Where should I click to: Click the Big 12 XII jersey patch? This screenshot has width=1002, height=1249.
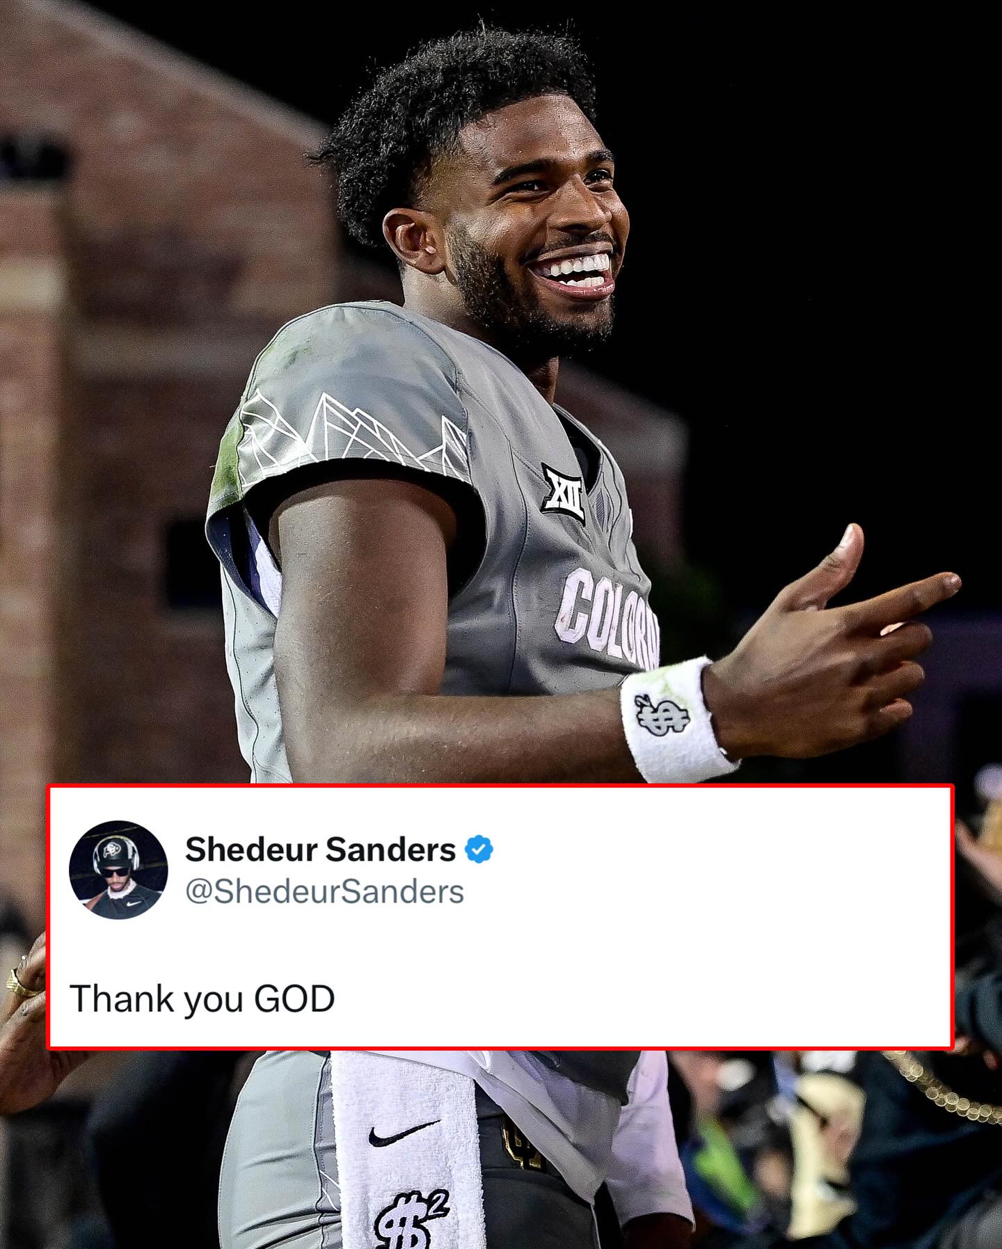(x=562, y=494)
